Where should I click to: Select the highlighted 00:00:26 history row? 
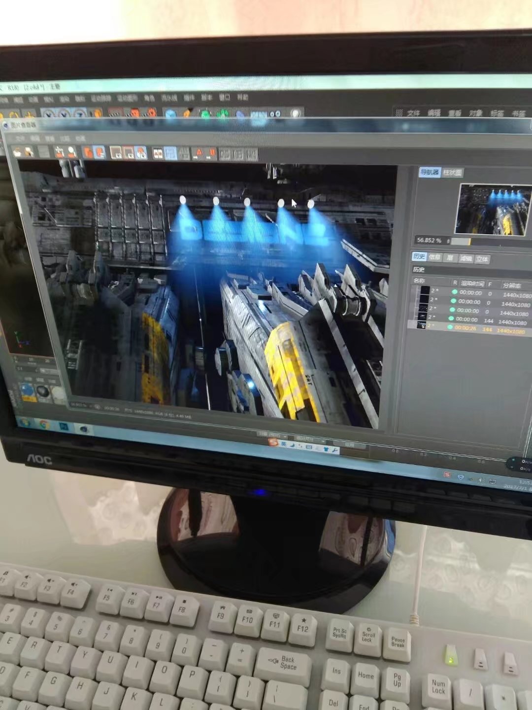470,327
